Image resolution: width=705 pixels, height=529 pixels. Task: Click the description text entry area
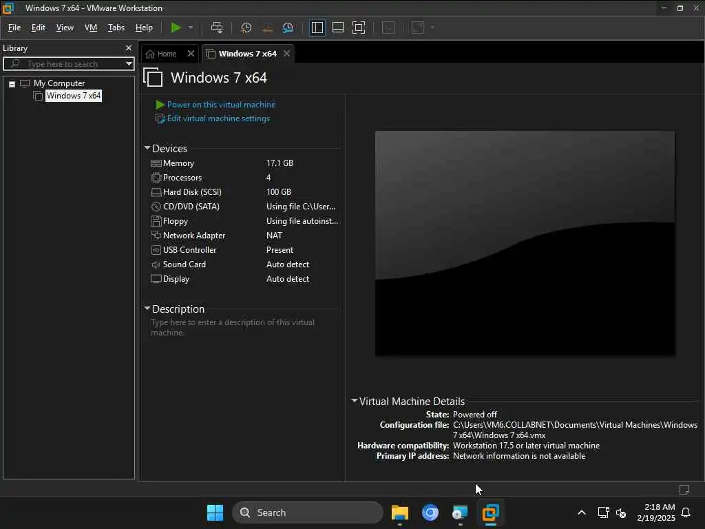(233, 327)
